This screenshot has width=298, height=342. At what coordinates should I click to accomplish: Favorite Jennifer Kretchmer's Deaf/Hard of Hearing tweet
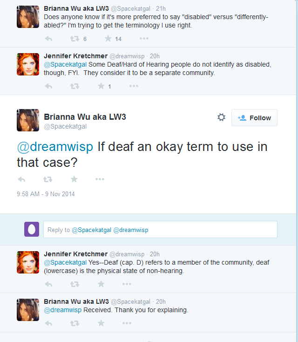pyautogui.click(x=101, y=86)
